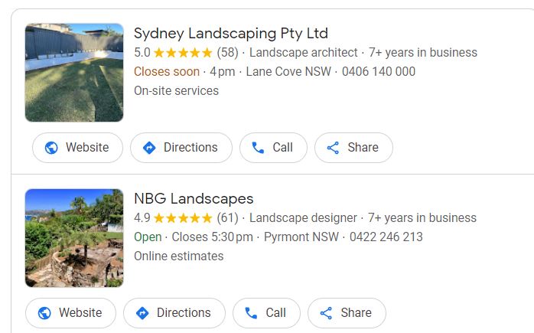Open NBG Landscapes listing title
The image size is (534, 333).
(x=194, y=198)
